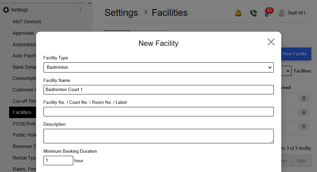The height and width of the screenshot is (172, 317).
Task: Click the Settings gear icon
Action: (6, 10)
